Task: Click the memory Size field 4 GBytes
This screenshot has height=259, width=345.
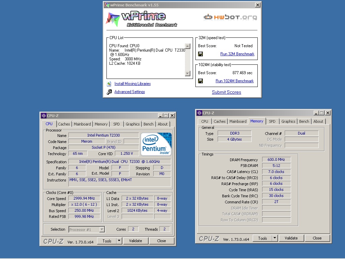Action: tap(234, 139)
